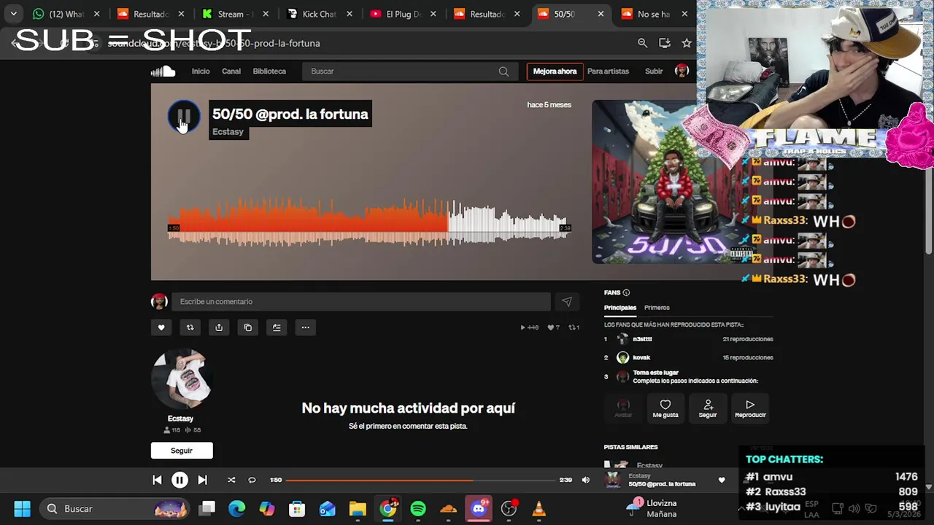Skip to the next track in the player bar

202,480
